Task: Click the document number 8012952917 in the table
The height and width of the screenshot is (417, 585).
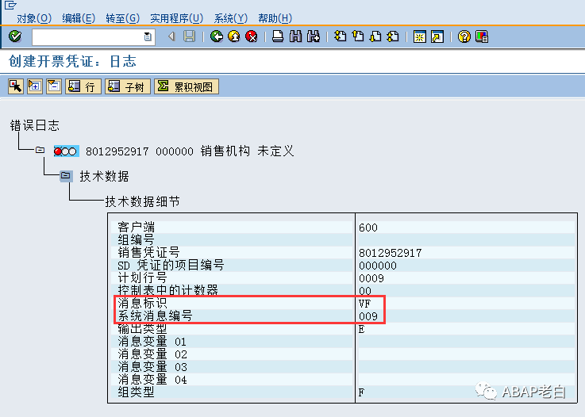Action: 391,253
